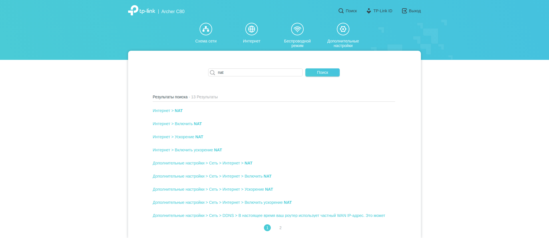Click the magnifier icon beside header Поиск
The width and height of the screenshot is (549, 238).
[x=341, y=11]
